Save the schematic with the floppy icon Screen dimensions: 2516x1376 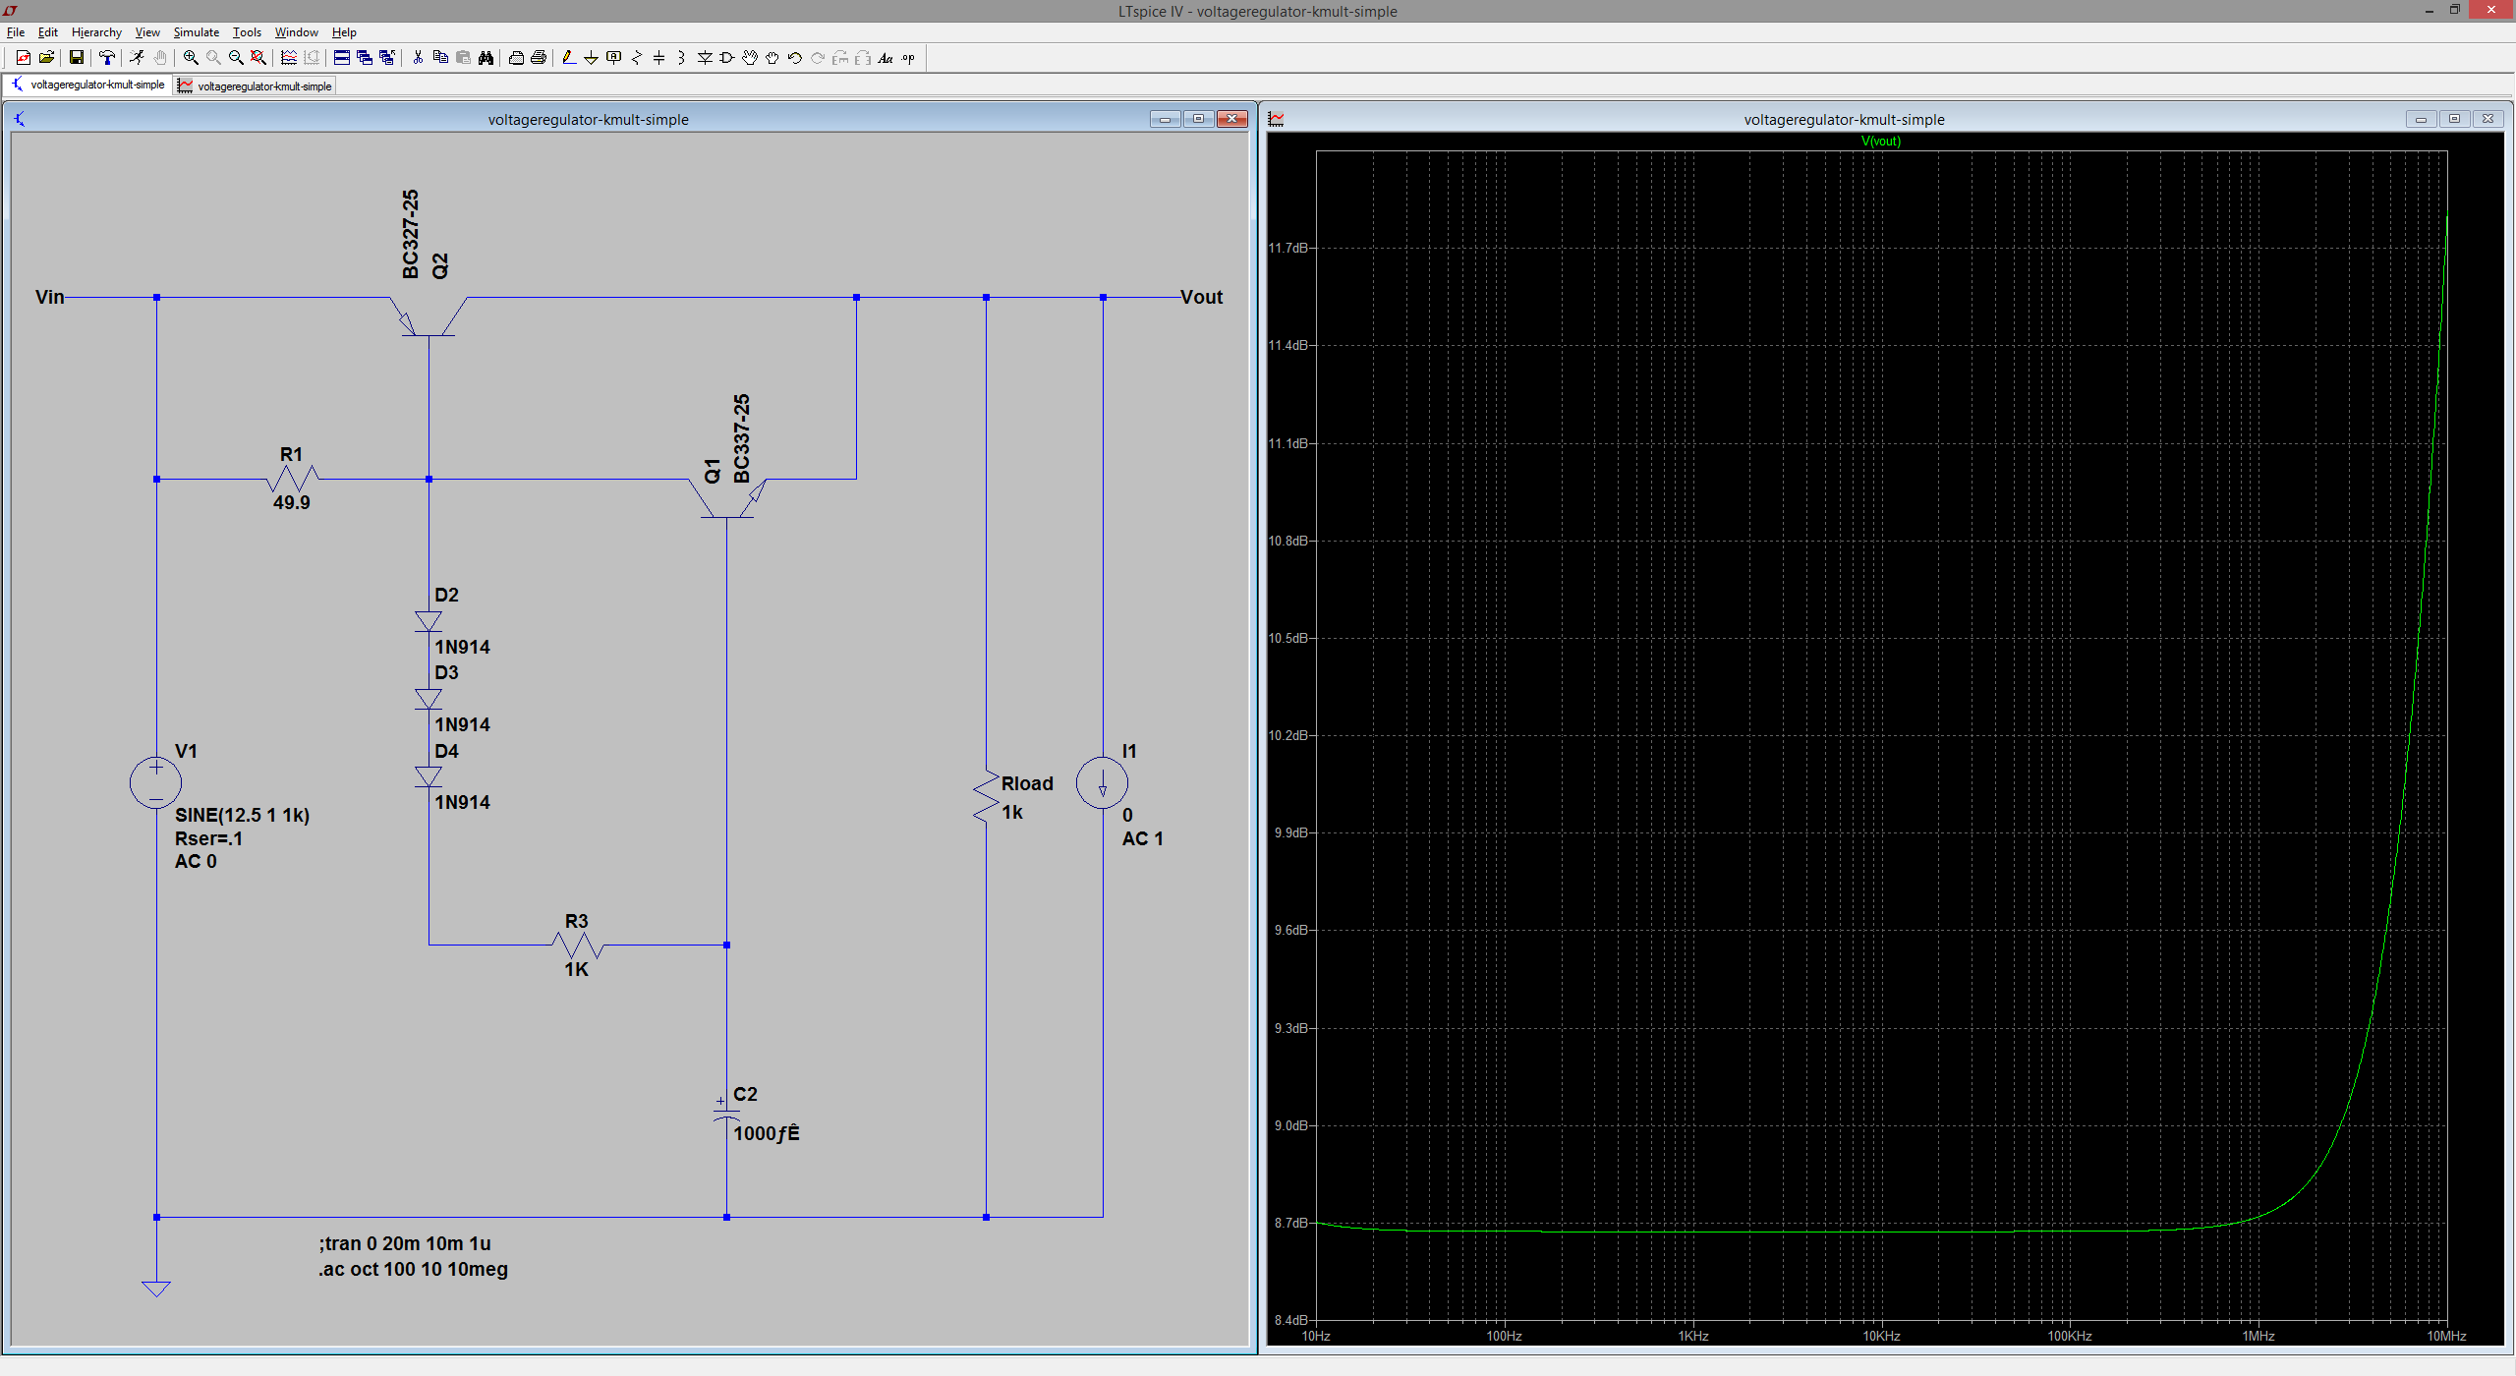pos(76,58)
